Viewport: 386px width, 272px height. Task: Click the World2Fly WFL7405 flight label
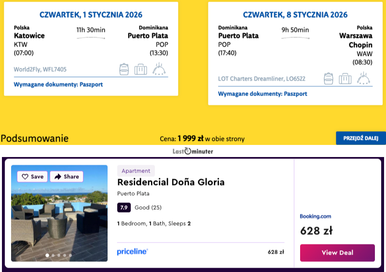point(41,70)
